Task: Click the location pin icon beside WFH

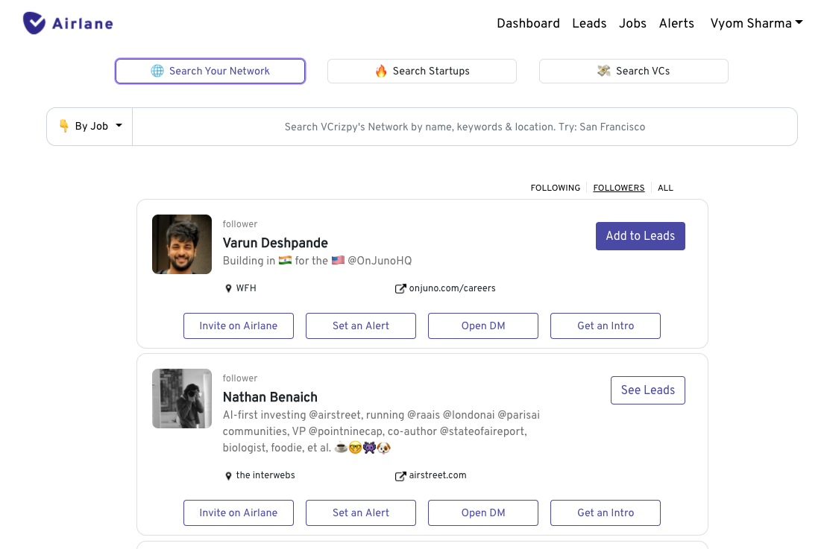Action: (229, 289)
